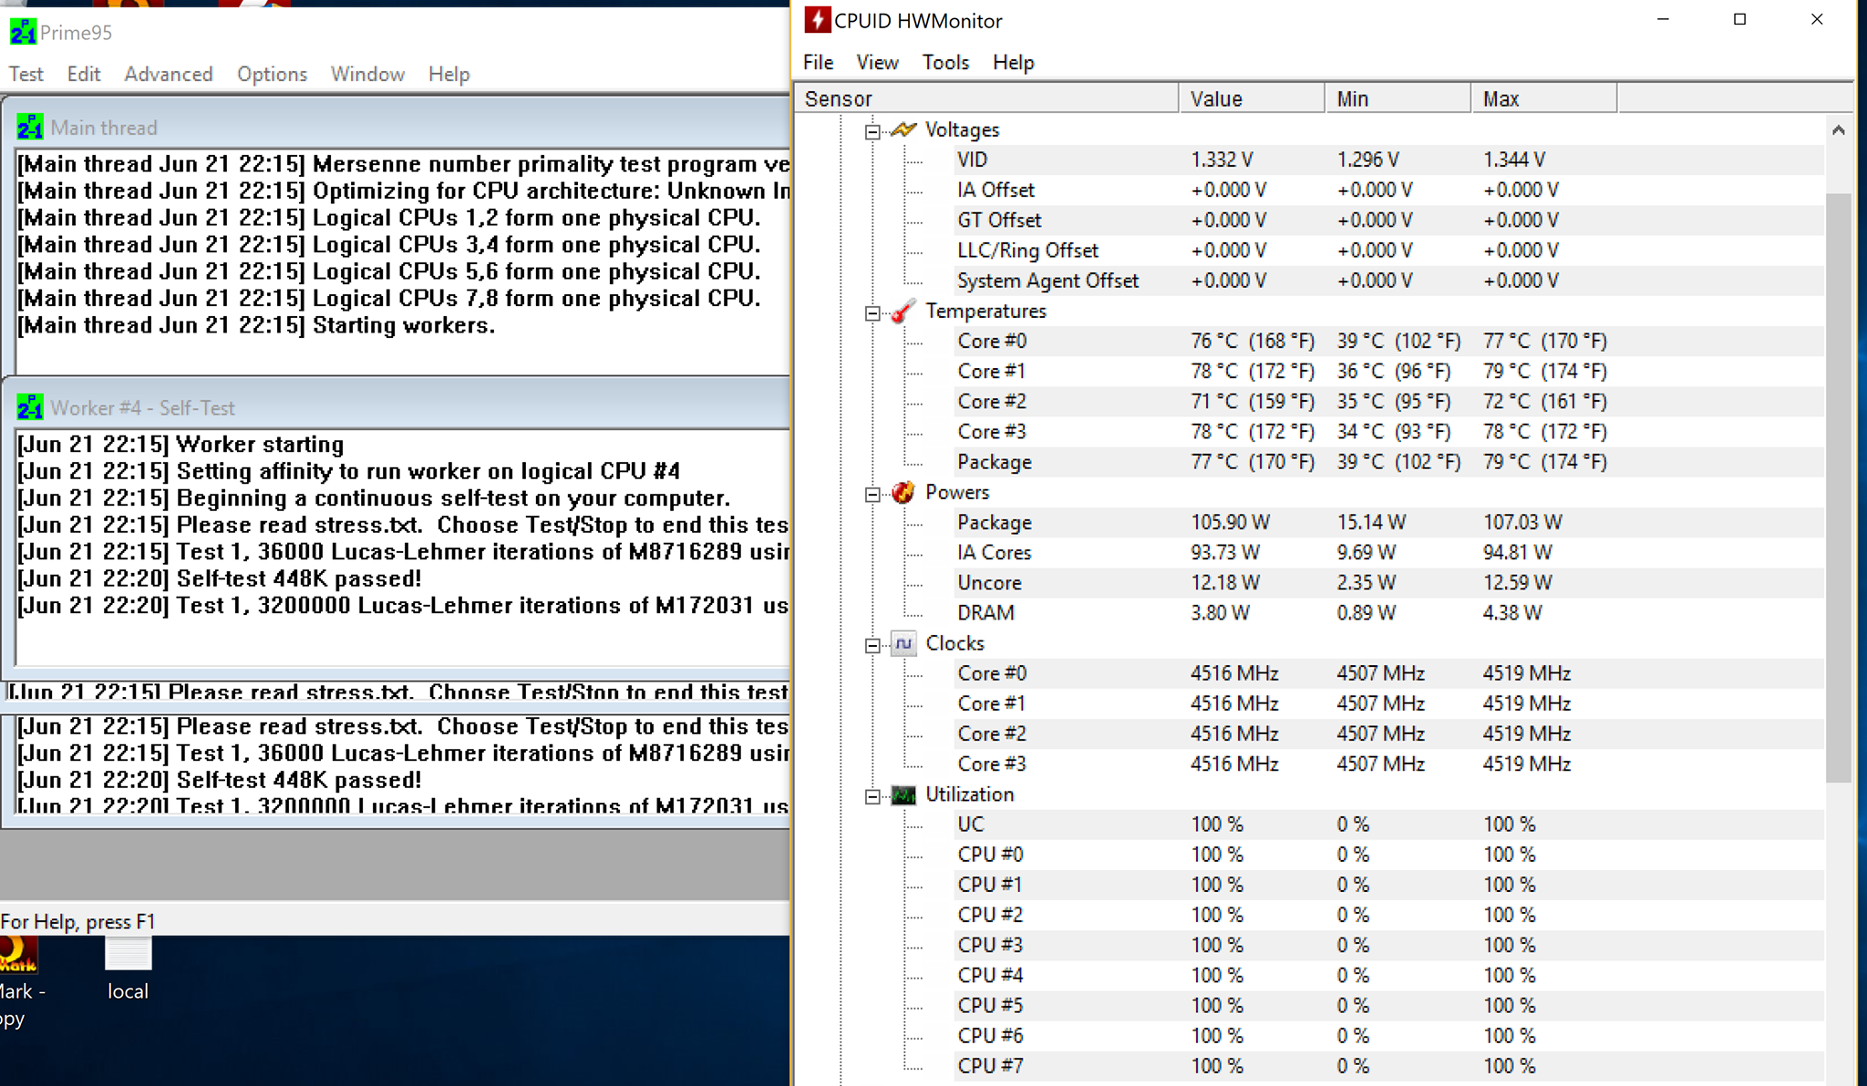Select the CPU #7 utilization row
1867x1086 pixels.
point(1387,1066)
